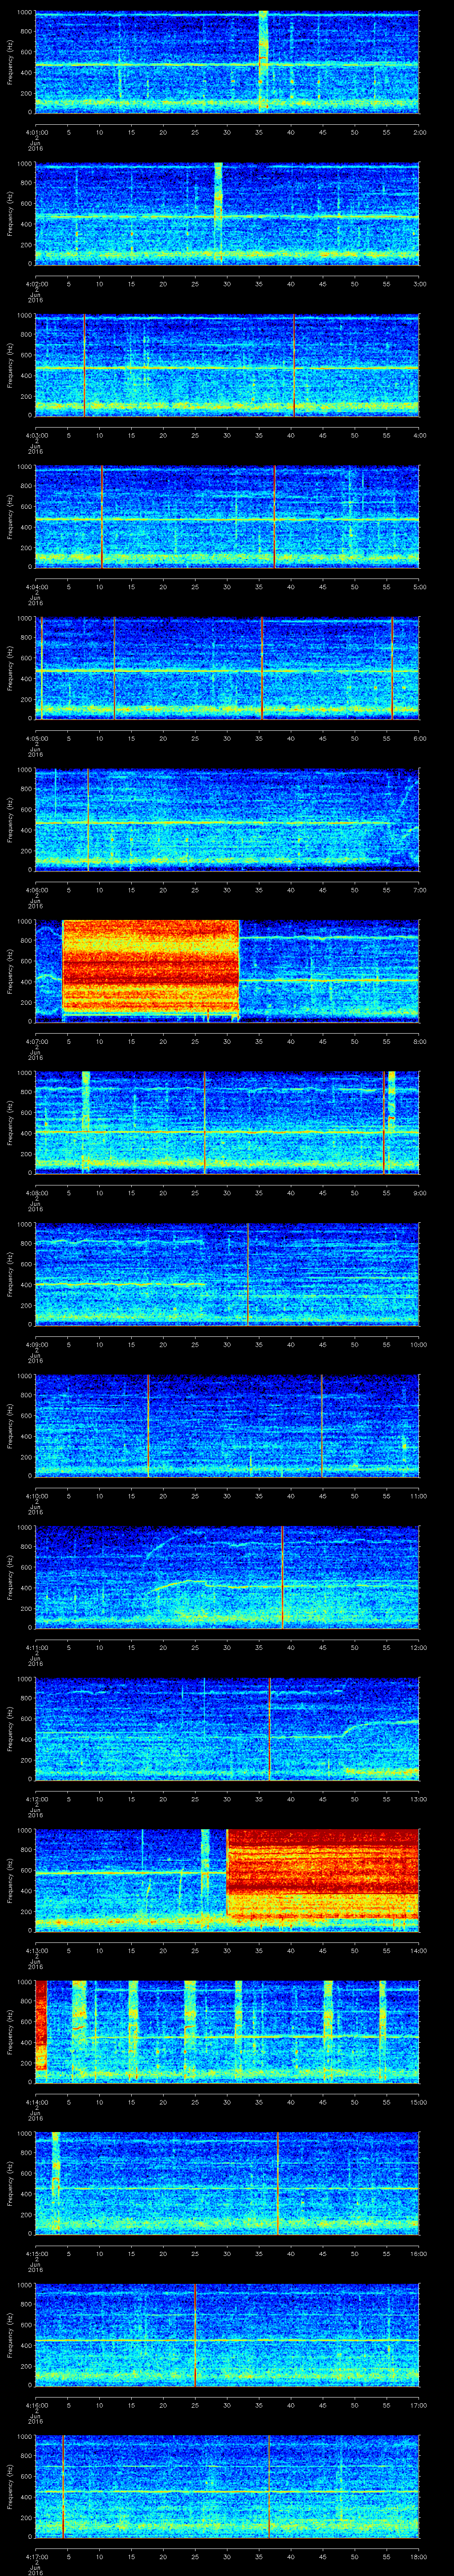Click the "4:15:00" start time label

(36, 2252)
